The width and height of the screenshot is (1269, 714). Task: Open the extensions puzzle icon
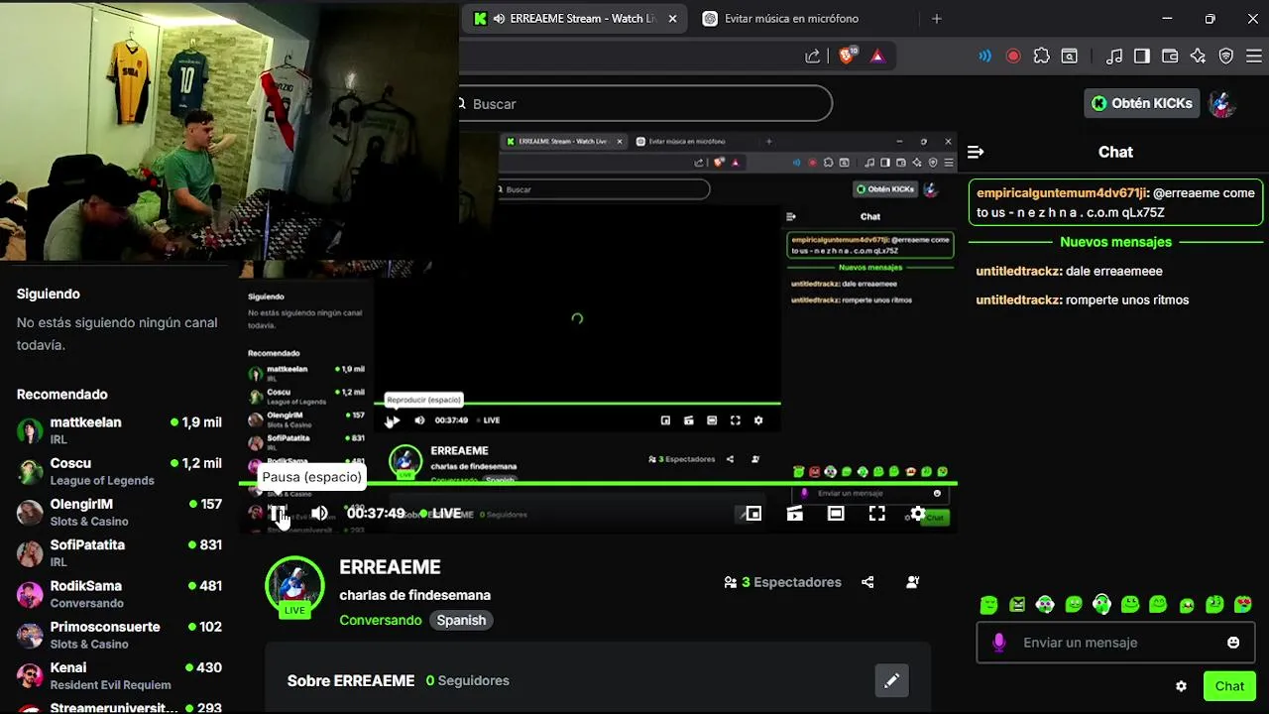[x=1041, y=57]
